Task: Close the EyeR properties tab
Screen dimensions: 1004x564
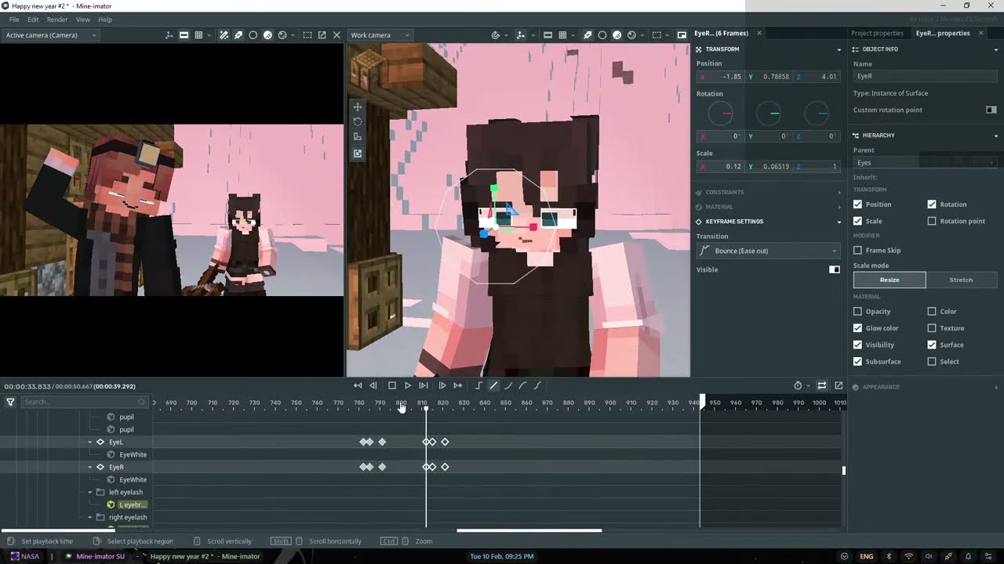Action: coord(981,33)
